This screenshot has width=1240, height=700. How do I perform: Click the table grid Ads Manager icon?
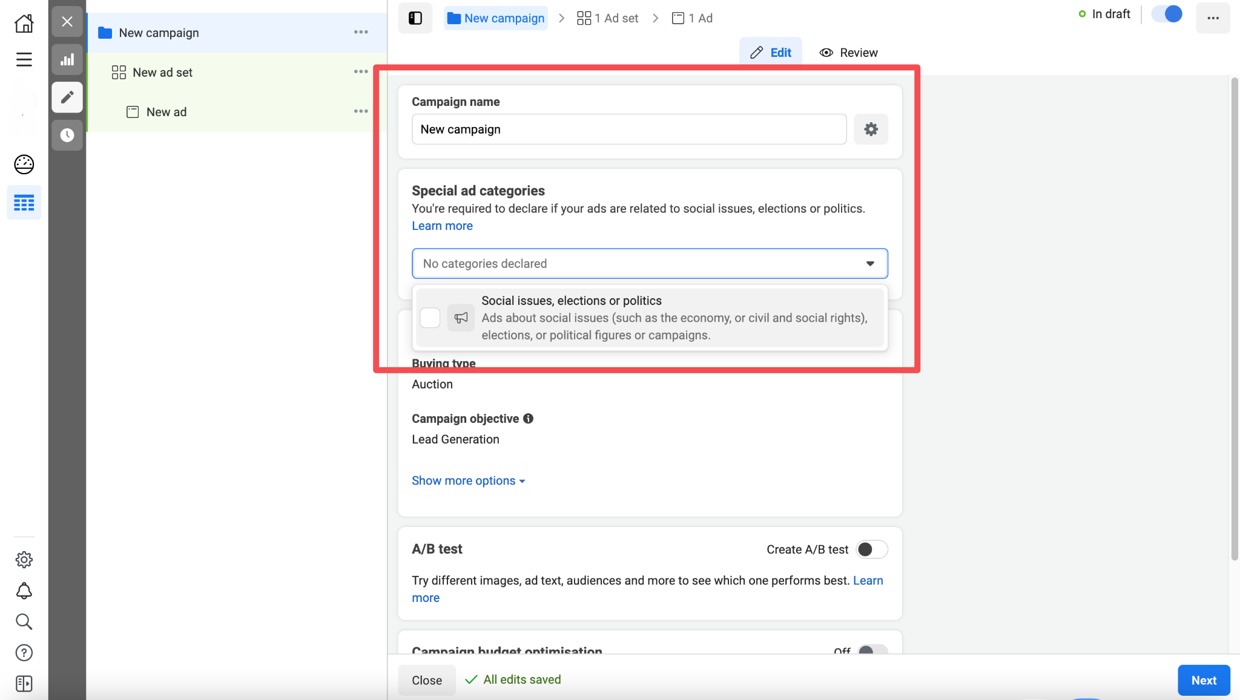(24, 203)
